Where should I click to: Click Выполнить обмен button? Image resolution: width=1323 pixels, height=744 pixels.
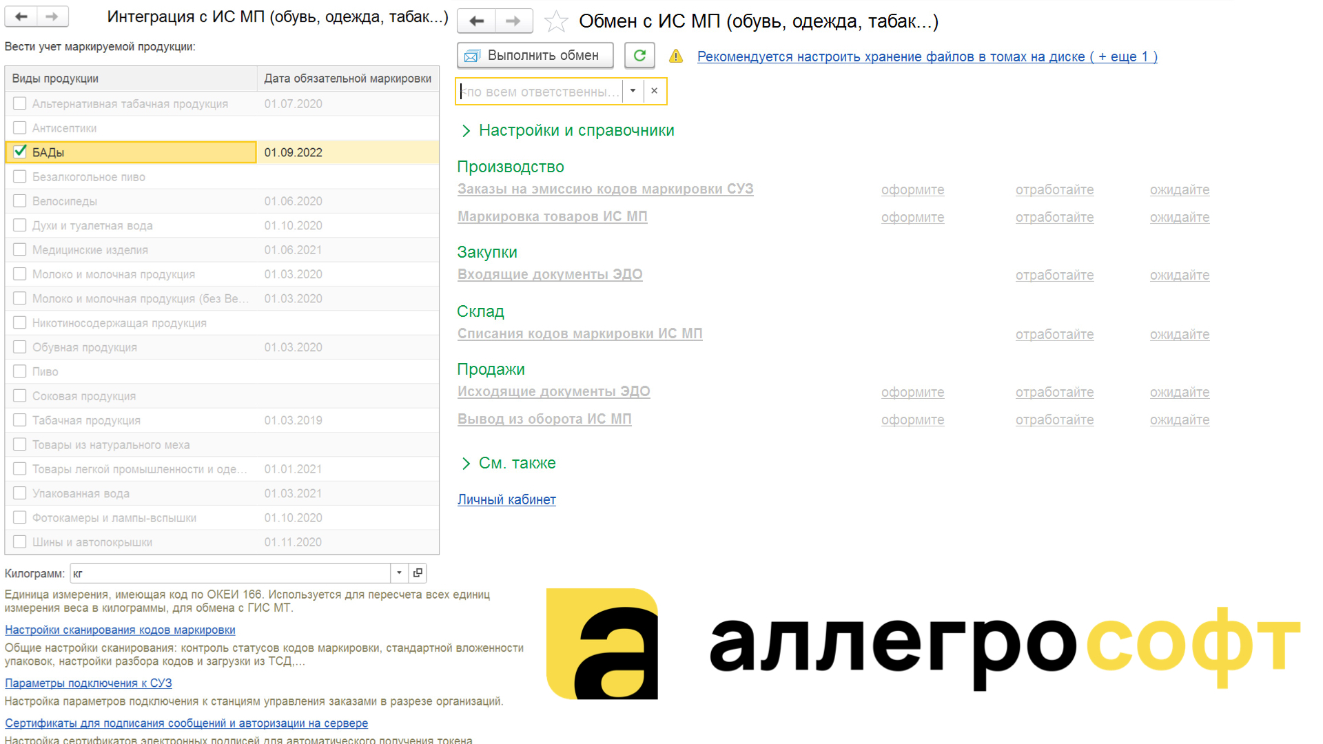coord(535,55)
